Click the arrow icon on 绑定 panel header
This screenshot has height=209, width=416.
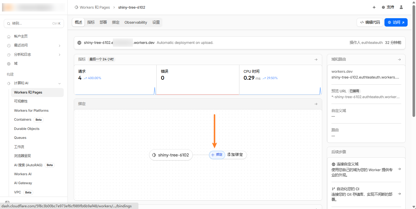pos(316,104)
